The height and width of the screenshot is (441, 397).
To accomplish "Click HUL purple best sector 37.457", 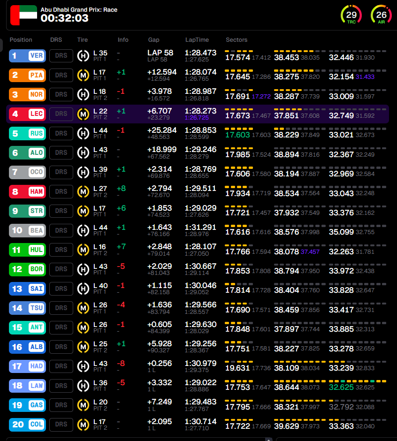I will coord(310,252).
